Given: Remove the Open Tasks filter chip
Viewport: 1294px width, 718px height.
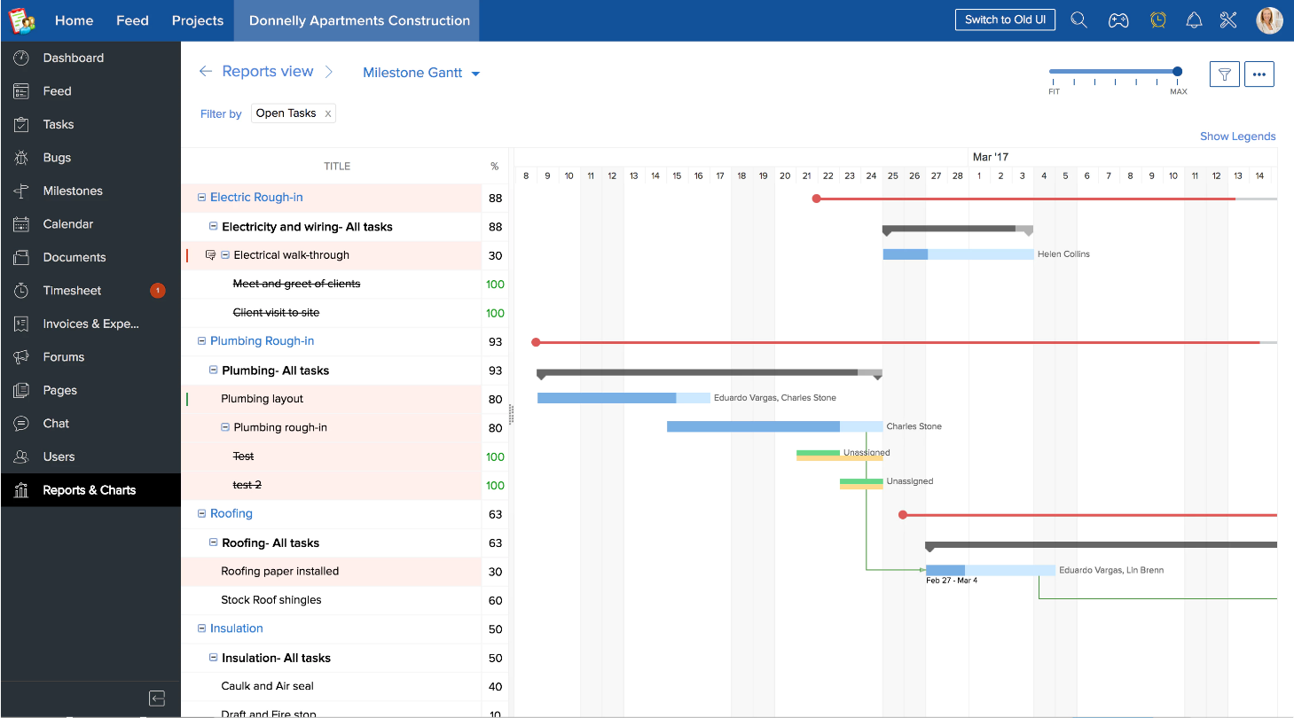Looking at the screenshot, I should point(327,113).
